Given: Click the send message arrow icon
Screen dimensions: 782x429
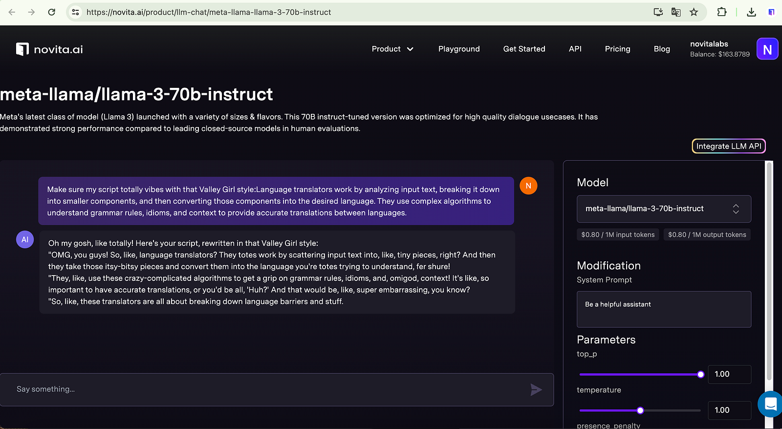Looking at the screenshot, I should pyautogui.click(x=536, y=389).
